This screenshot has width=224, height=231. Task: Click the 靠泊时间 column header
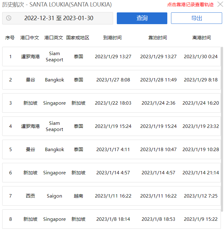[x=157, y=38]
